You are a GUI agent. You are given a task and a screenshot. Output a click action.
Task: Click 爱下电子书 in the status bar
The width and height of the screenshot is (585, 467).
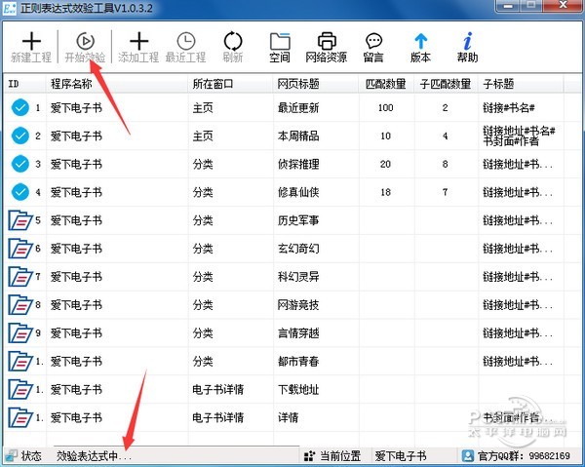(401, 456)
